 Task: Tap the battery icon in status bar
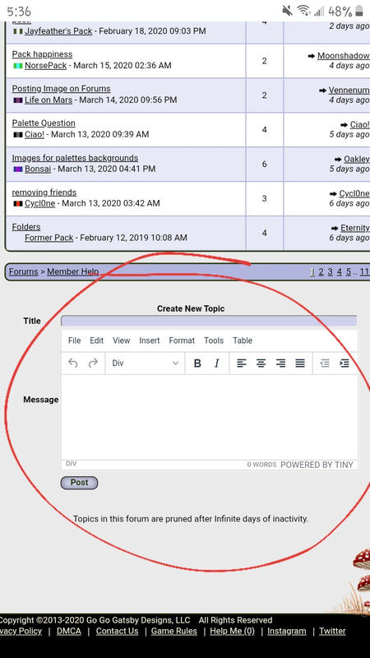tap(359, 11)
